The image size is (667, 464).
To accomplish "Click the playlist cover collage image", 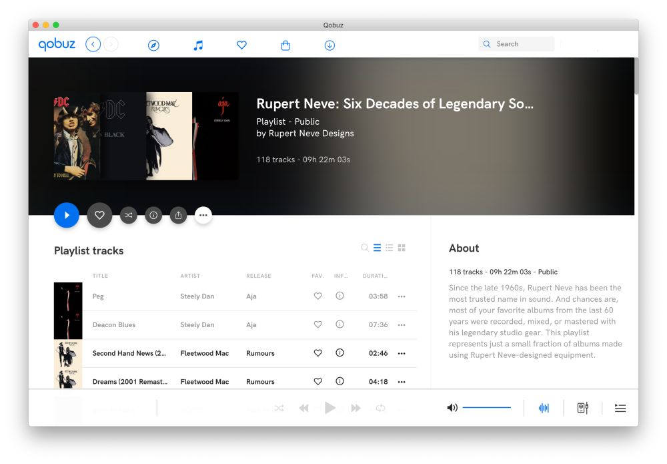I will [x=146, y=136].
